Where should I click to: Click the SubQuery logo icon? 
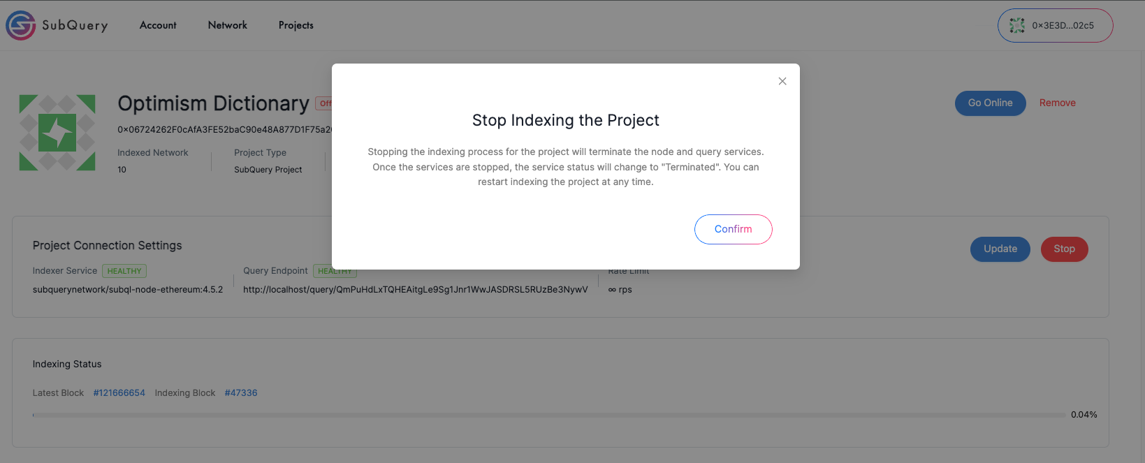21,25
